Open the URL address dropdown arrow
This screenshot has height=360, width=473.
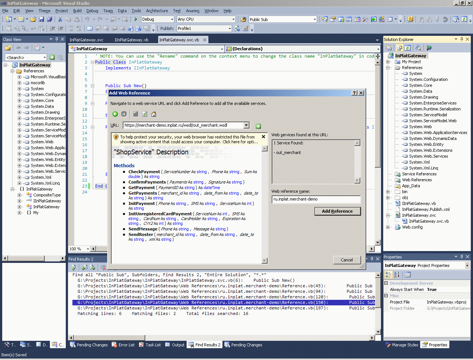click(x=246, y=126)
